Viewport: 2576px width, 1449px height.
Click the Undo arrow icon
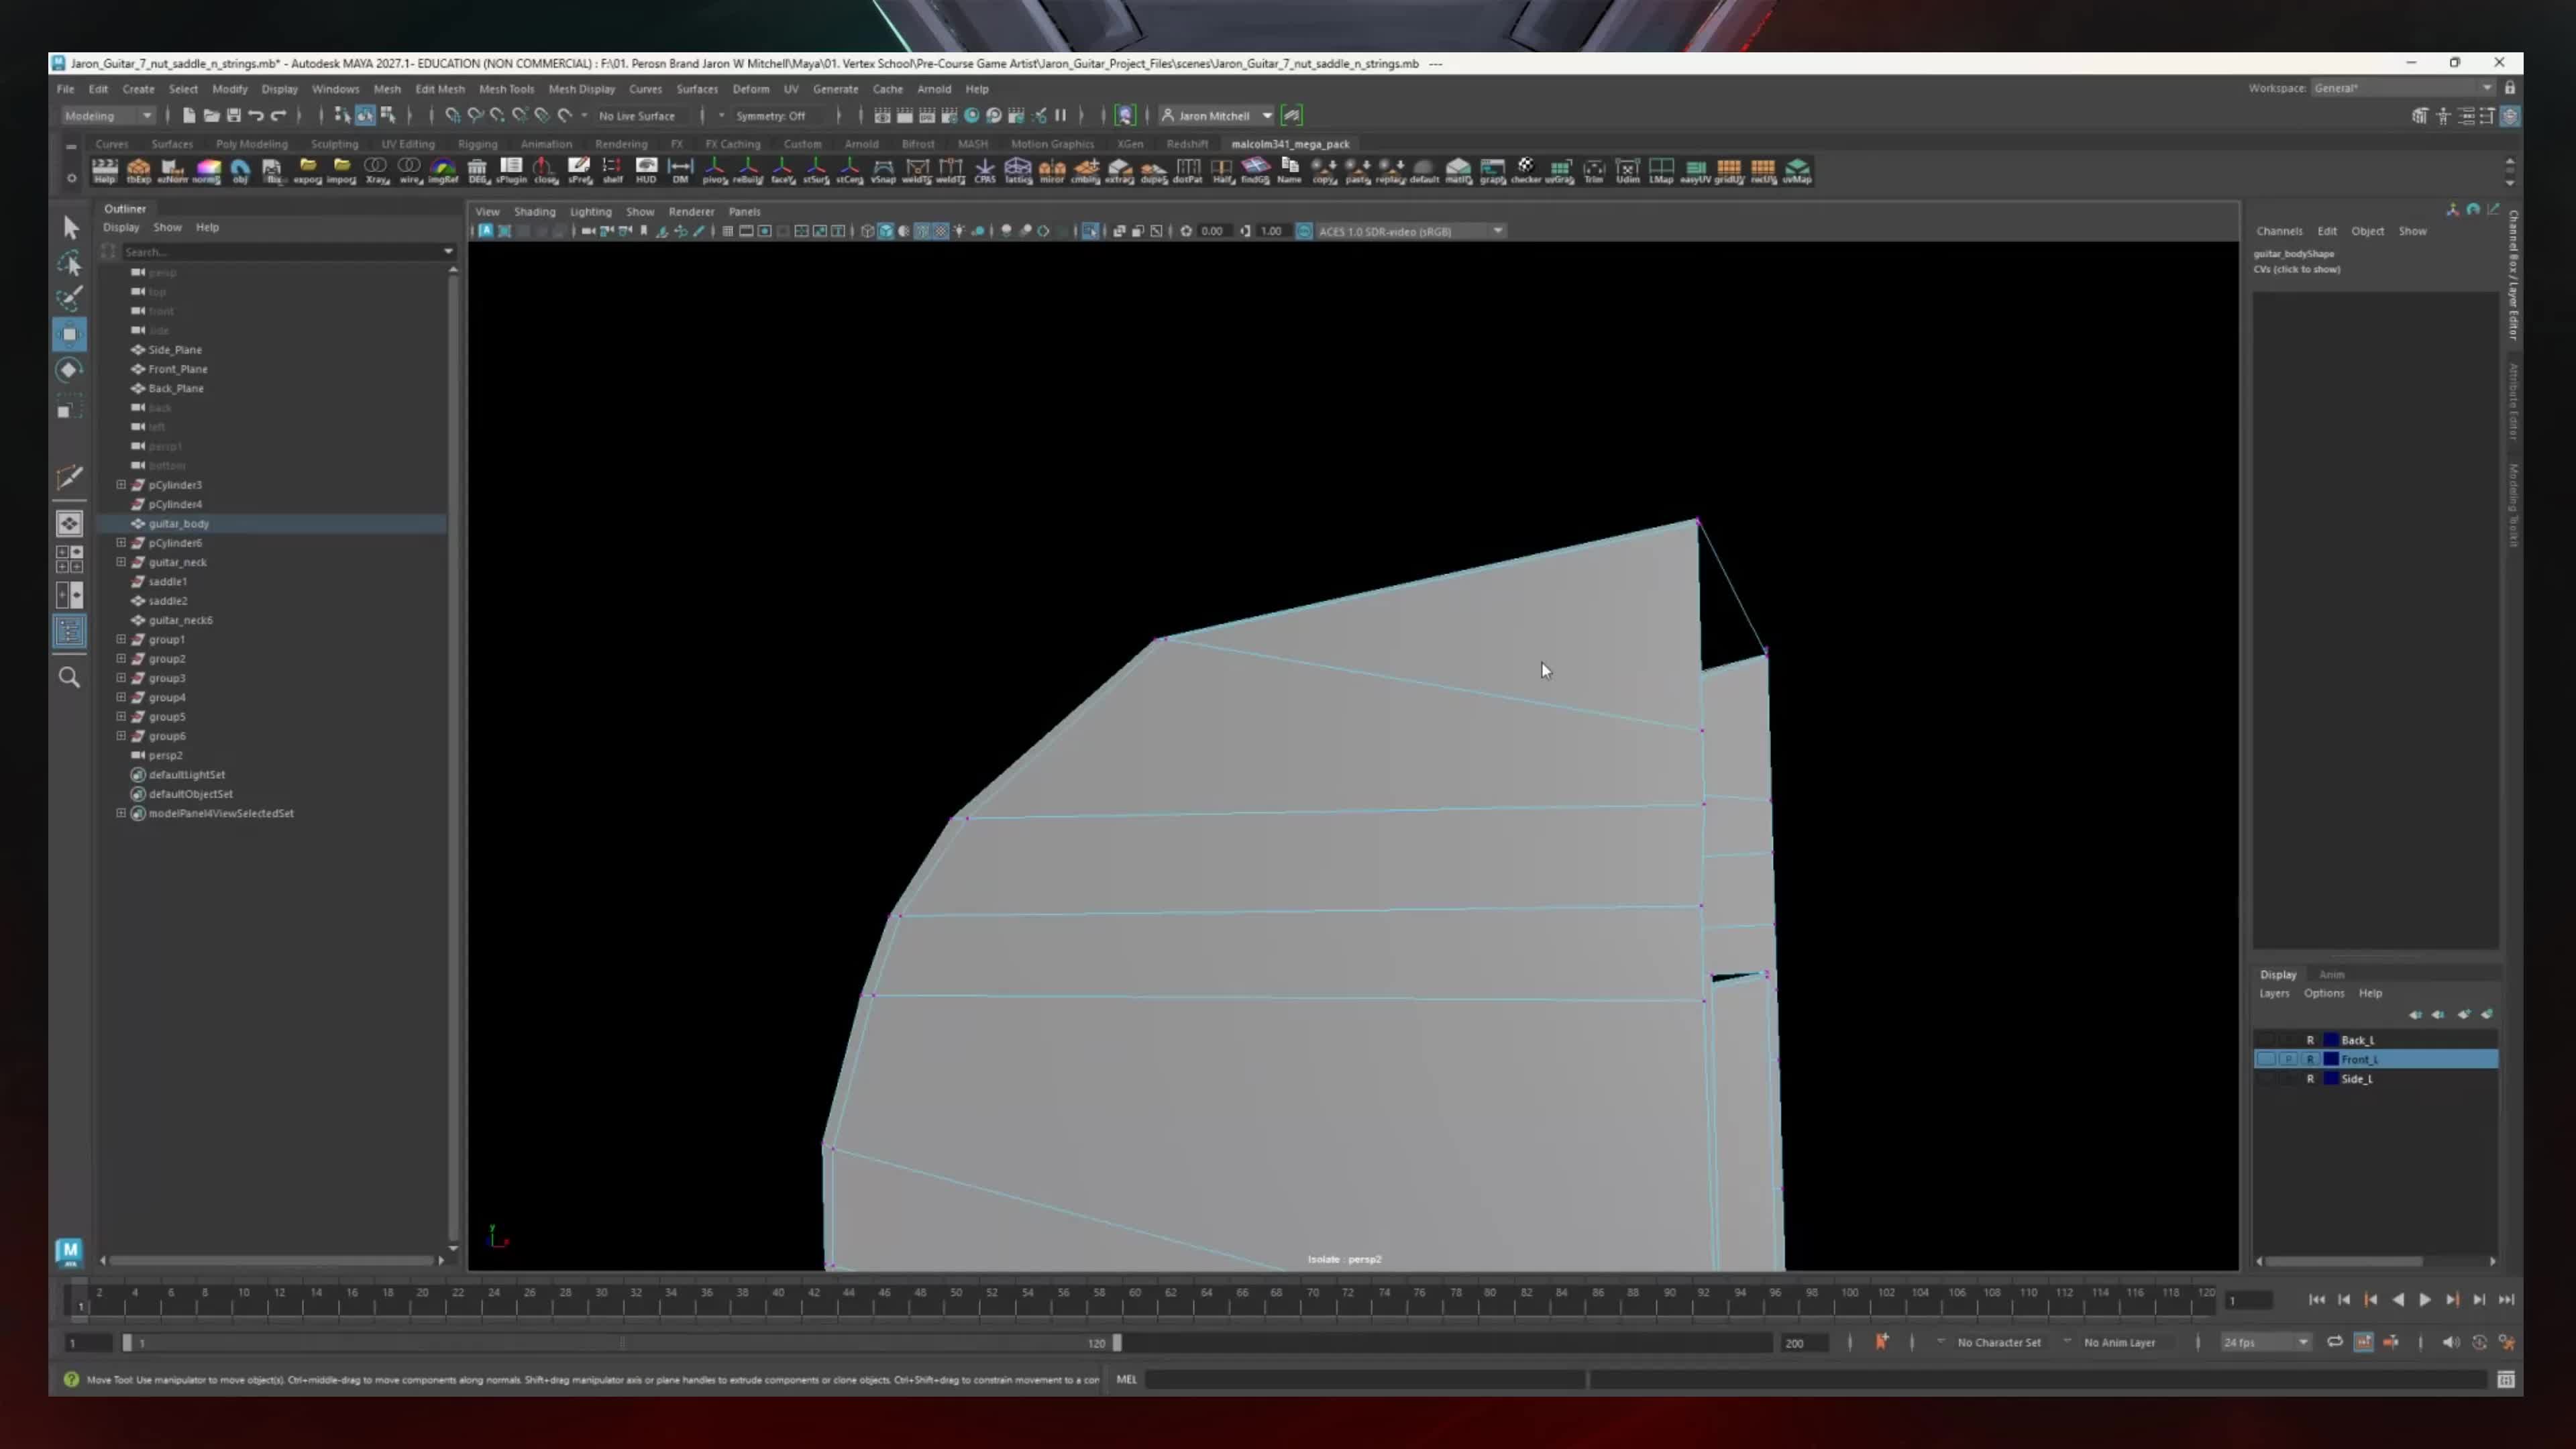click(x=256, y=116)
